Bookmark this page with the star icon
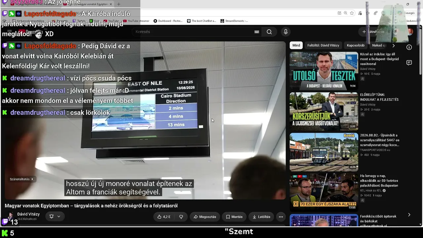 pyautogui.click(x=352, y=13)
